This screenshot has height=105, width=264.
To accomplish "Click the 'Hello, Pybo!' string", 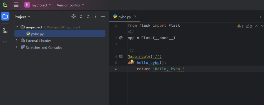I will [169, 69].
